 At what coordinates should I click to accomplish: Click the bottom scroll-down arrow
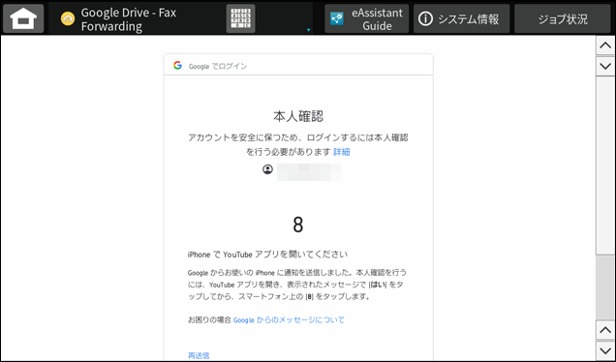pos(605,350)
